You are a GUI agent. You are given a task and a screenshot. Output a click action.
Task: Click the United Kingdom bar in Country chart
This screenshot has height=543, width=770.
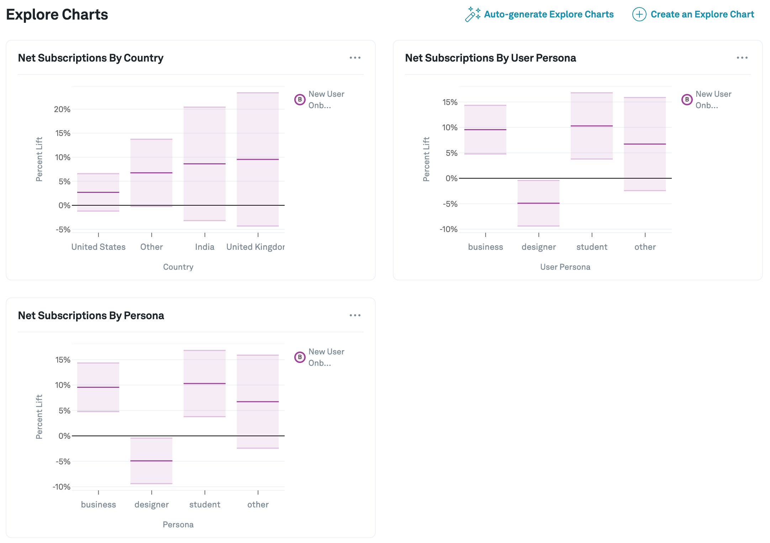tap(258, 159)
